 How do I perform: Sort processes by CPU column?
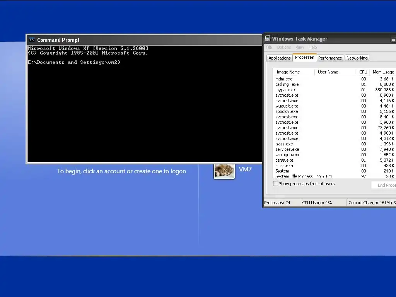pos(363,72)
